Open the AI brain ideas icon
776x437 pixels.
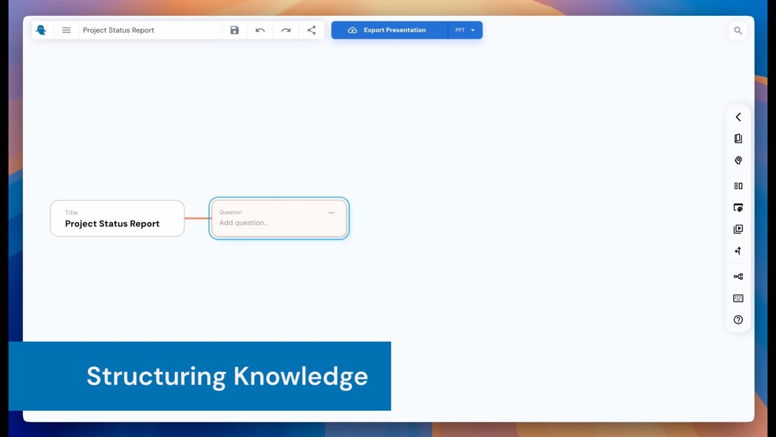click(x=738, y=160)
